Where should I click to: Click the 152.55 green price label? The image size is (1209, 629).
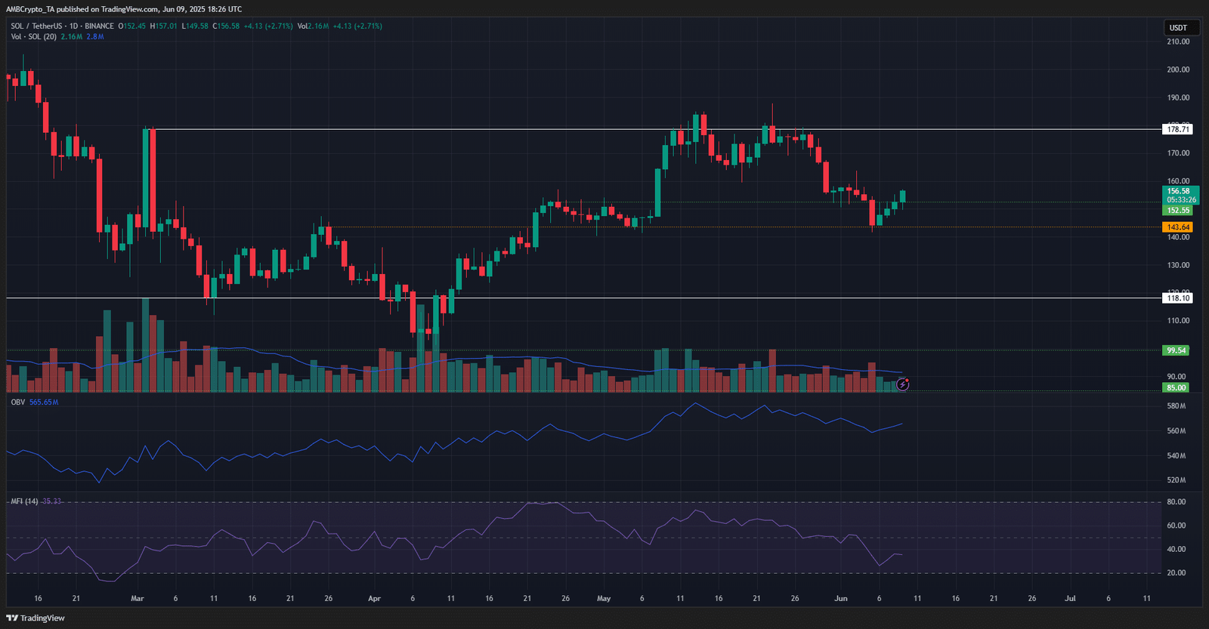pyautogui.click(x=1177, y=211)
